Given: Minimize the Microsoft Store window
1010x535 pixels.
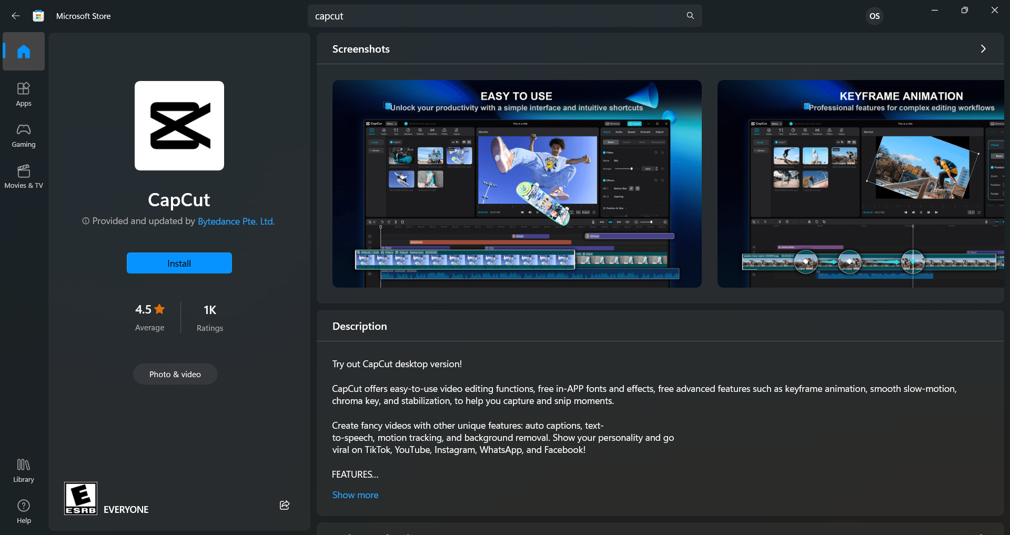Looking at the screenshot, I should [x=935, y=11].
